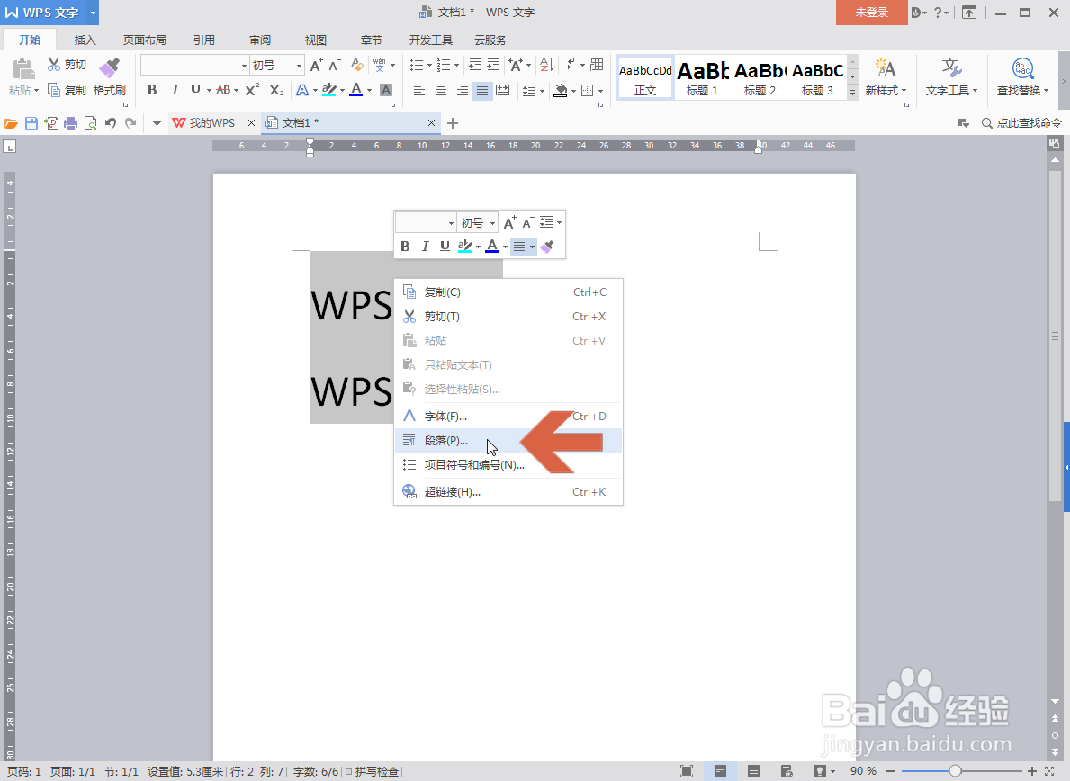Switch to the 我的WPS document tab
Viewport: 1070px width, 781px height.
(x=212, y=122)
